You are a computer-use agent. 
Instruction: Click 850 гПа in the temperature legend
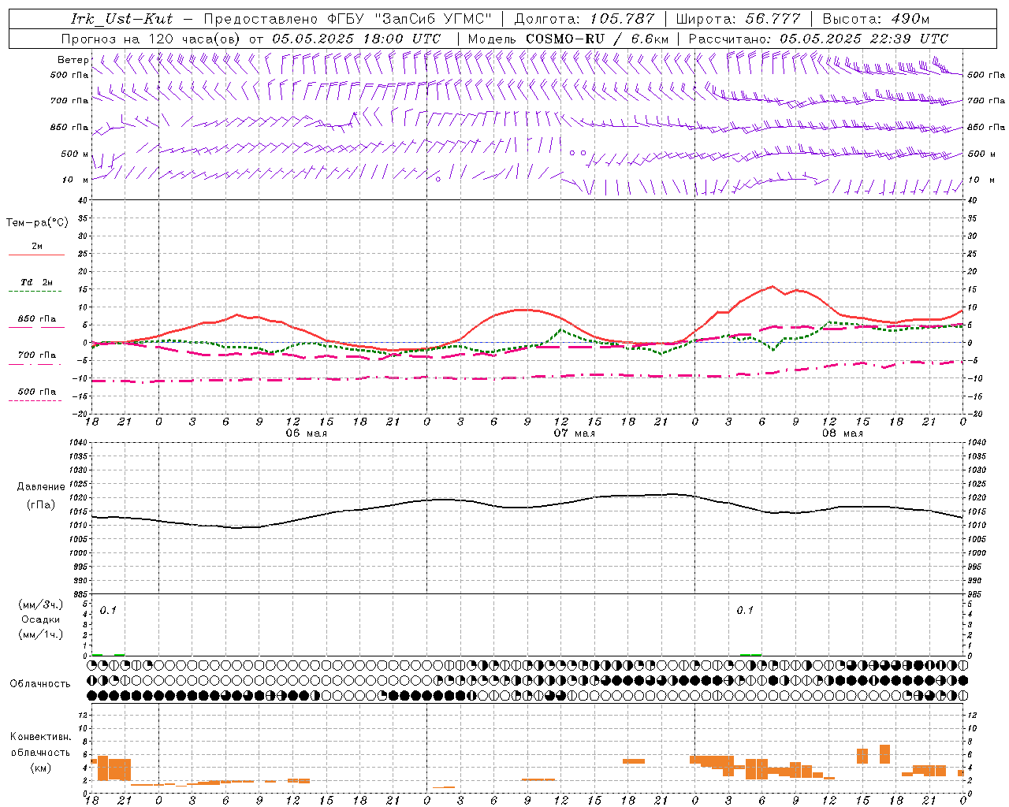(x=37, y=319)
